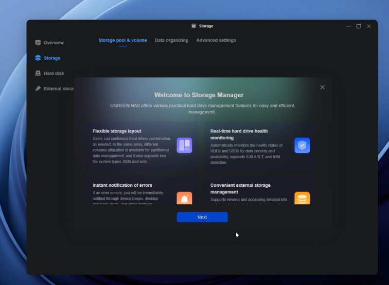Minimize the Storage window
This screenshot has height=285, width=389.
coord(348,26)
